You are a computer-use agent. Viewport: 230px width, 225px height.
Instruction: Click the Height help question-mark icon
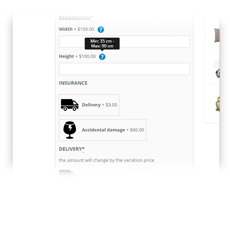(102, 57)
